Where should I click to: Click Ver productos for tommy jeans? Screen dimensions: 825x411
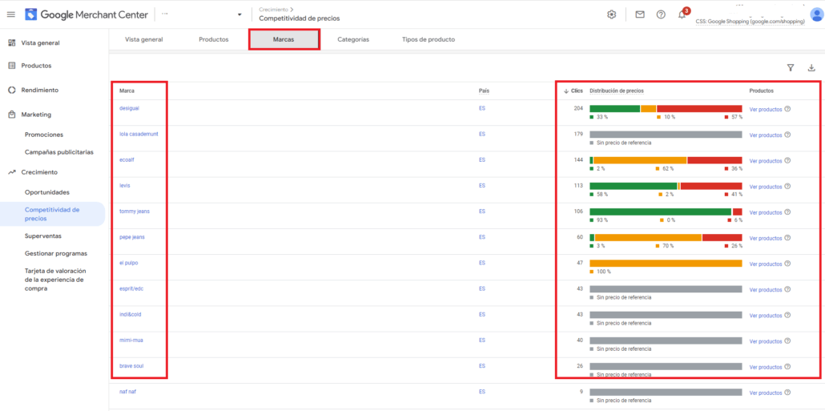(765, 212)
